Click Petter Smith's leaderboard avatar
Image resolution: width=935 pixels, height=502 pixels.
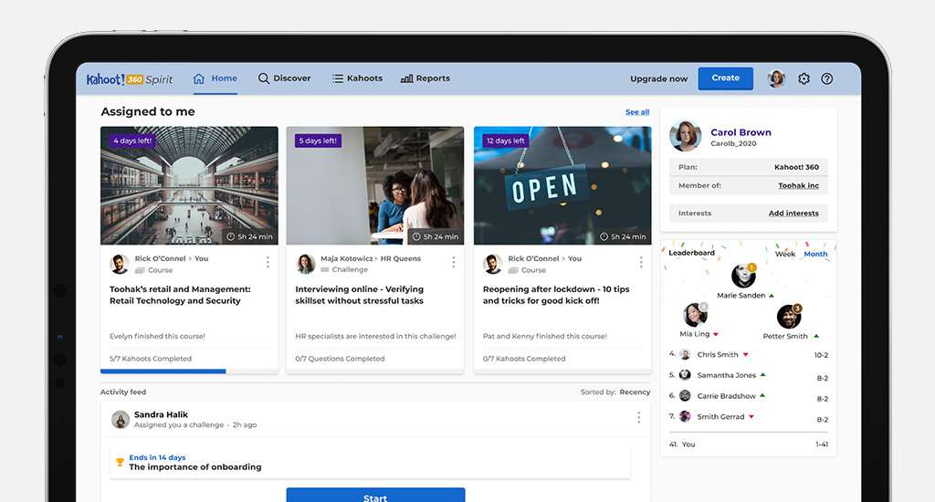tap(789, 317)
